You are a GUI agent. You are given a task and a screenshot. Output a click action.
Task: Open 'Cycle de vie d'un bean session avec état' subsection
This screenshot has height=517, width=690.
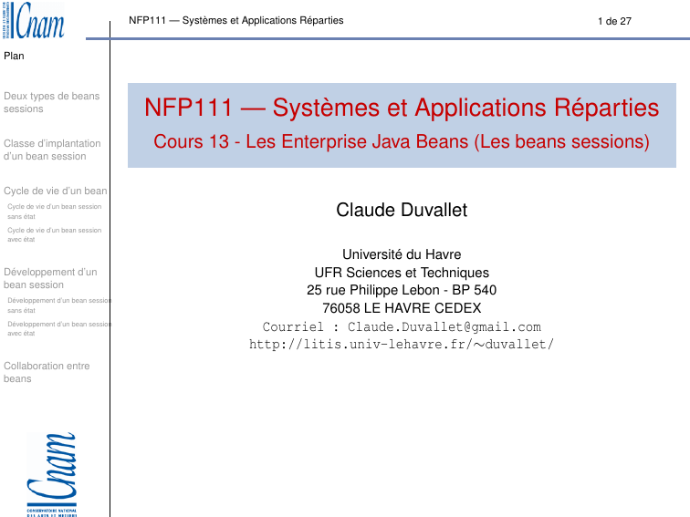coord(54,234)
